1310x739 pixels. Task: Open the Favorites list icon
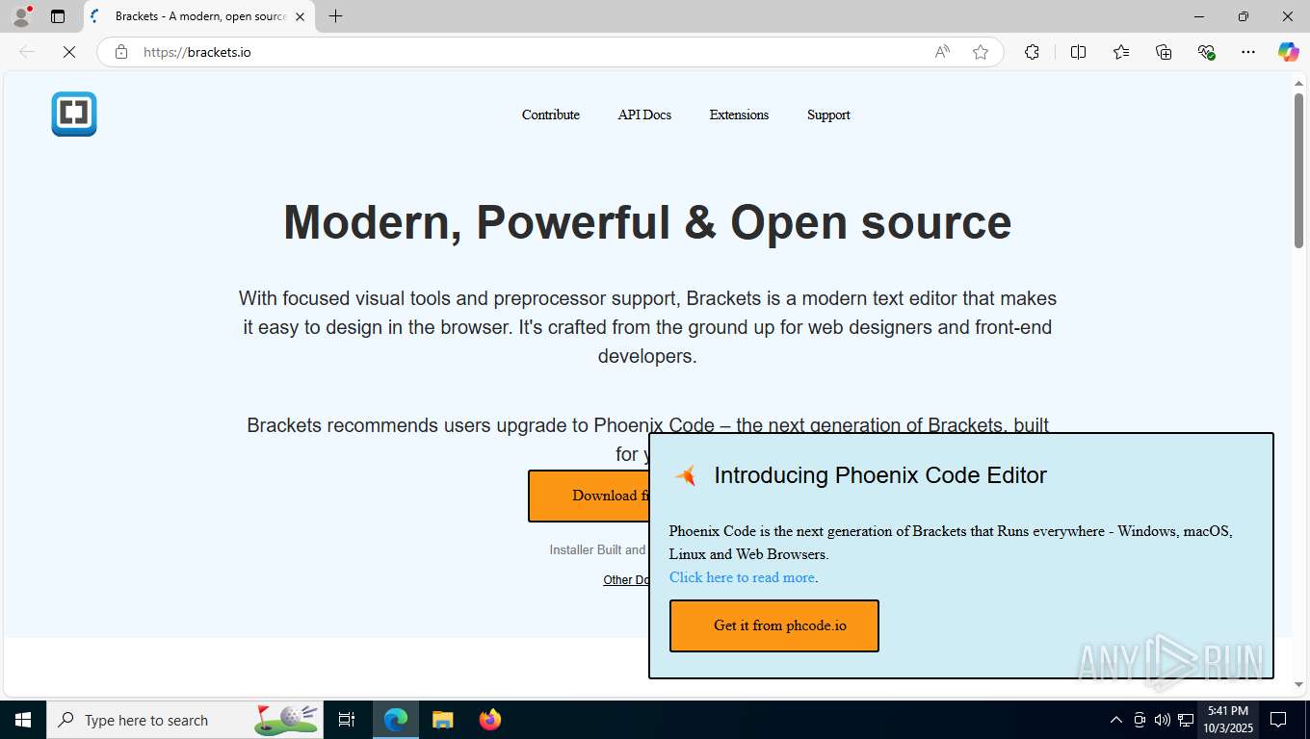coord(1121,52)
